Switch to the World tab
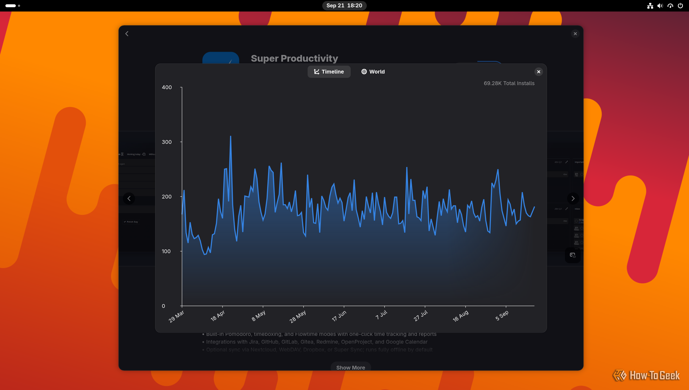The width and height of the screenshot is (689, 390). pos(373,72)
